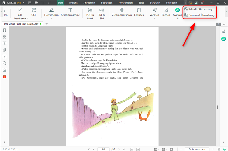Screen dimensions: 228x151
Task: Switch to the Ansicht tab
Action: click(x=73, y=3)
